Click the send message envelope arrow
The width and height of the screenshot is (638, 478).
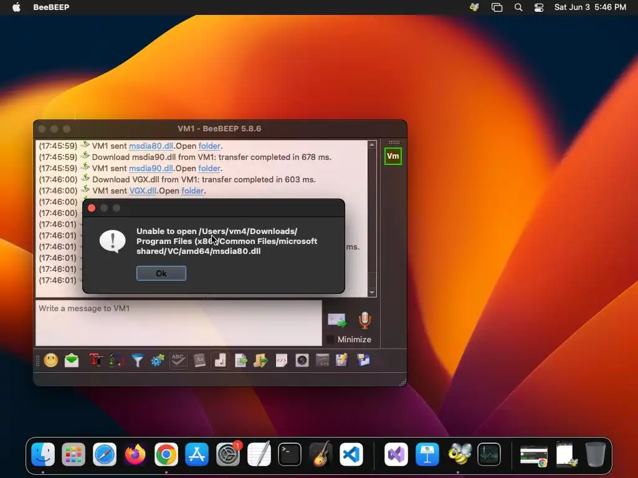coord(337,321)
